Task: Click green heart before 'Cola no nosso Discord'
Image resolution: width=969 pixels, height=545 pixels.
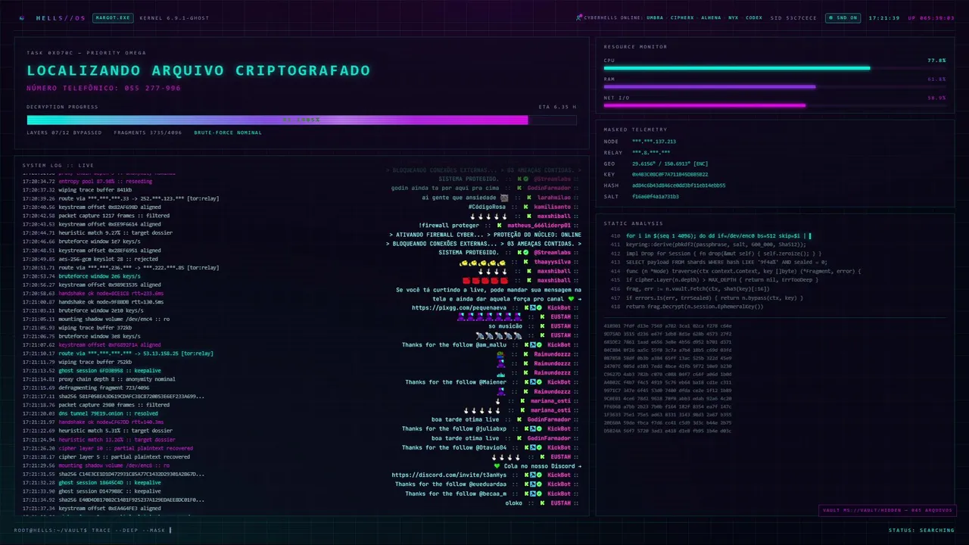Action: [497, 466]
